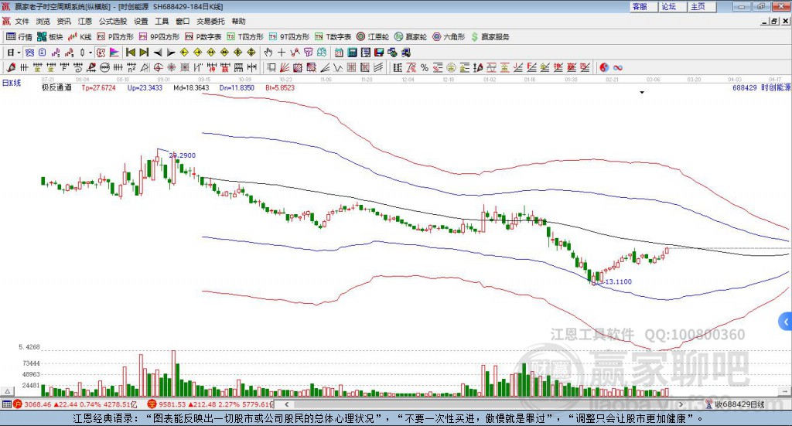Click the Md=18.3643 value
The image size is (792, 426).
(x=191, y=87)
